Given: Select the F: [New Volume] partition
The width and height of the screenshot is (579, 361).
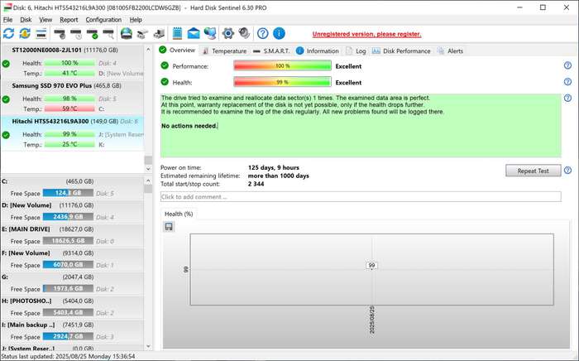Looking at the screenshot, I should 72,259.
